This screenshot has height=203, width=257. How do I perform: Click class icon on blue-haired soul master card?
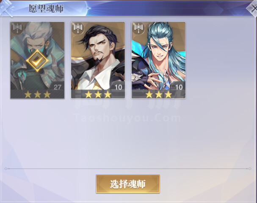click(139, 27)
